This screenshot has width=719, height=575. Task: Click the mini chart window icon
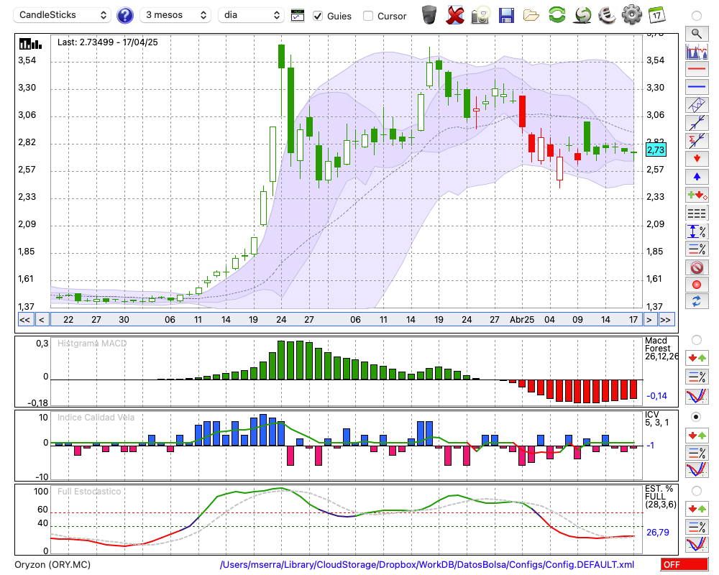pos(298,16)
